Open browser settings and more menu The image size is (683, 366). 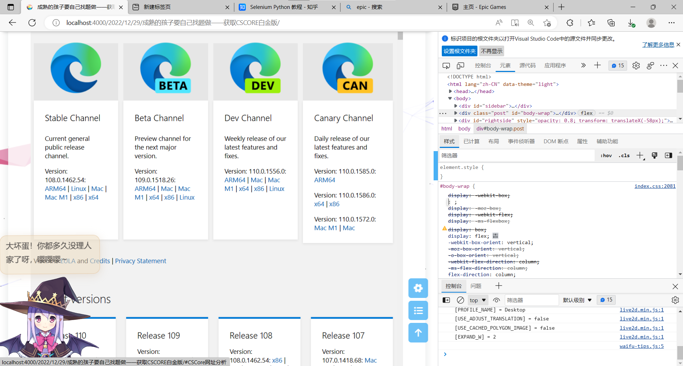[672, 23]
